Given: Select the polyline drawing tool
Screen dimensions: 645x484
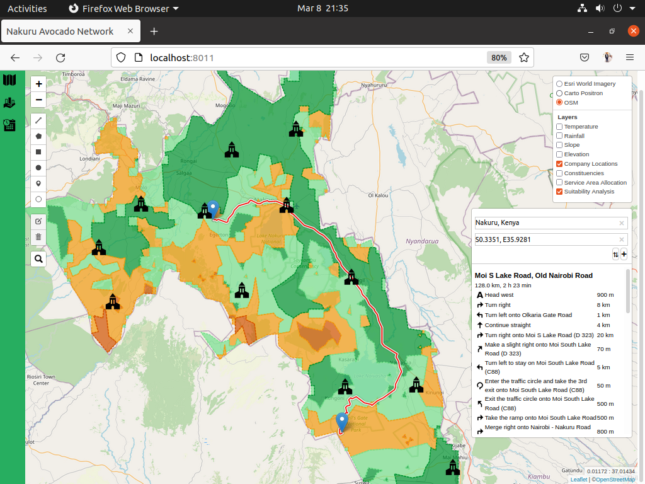Looking at the screenshot, I should tap(38, 120).
